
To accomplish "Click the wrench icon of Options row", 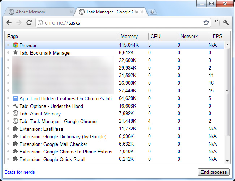I will 15,106.
